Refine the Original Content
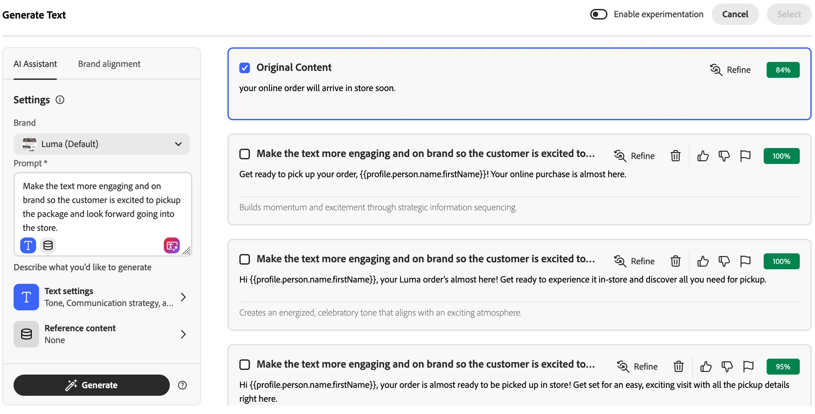Screen dimensions: 815x414 pos(730,70)
